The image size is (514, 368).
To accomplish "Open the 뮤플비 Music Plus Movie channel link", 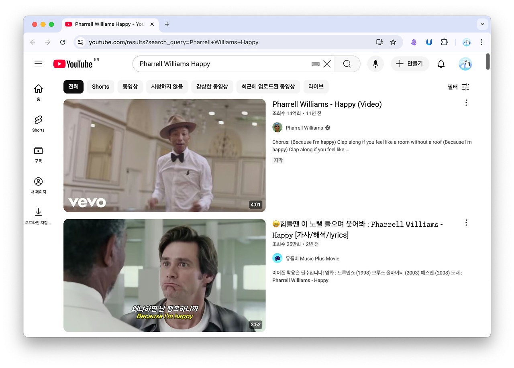I will (312, 259).
